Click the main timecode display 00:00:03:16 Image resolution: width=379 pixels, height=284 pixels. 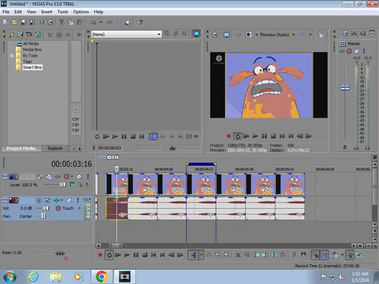click(71, 164)
